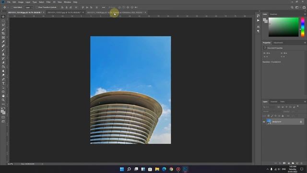The image size is (307, 173).
Task: Click the Change Screen Mode icon
Action: point(3,122)
